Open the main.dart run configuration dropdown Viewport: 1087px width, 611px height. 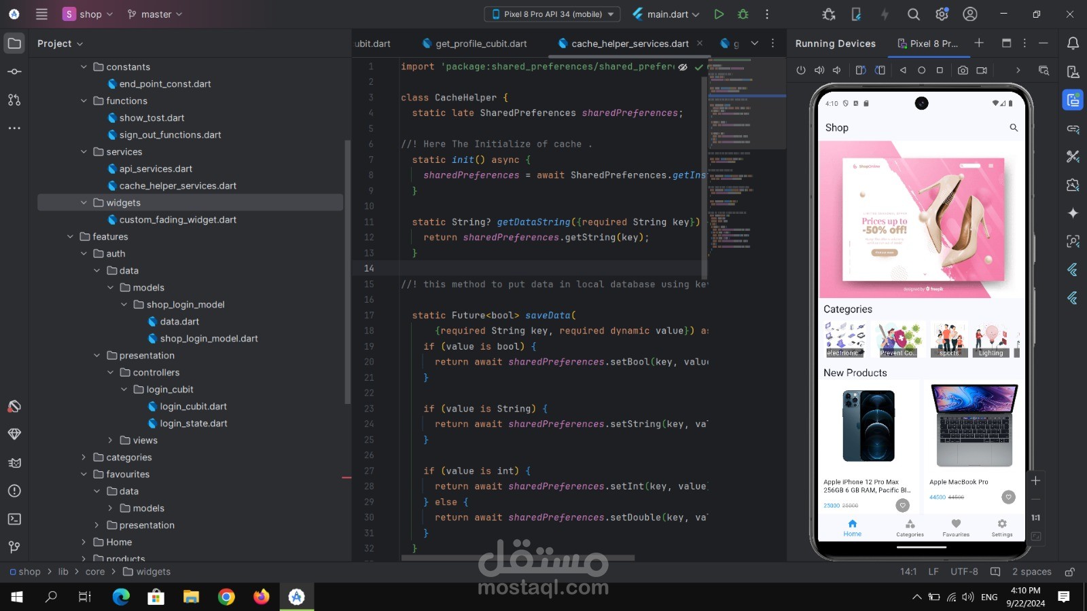[666, 14]
